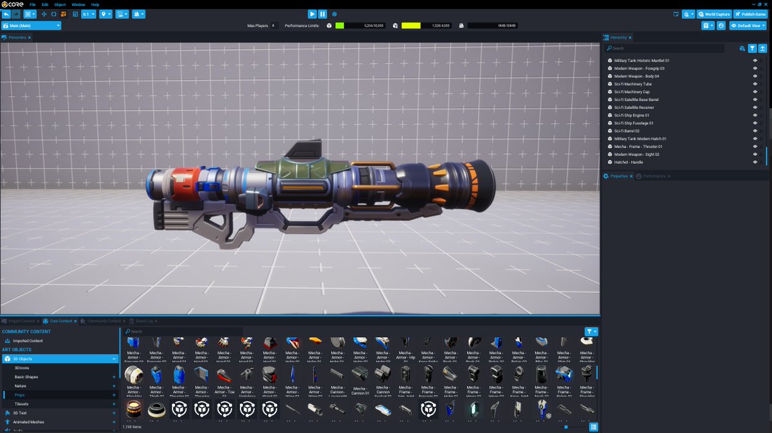Screen dimensions: 772x433
Task: Select the orange scale tool icon
Action: (x=63, y=14)
